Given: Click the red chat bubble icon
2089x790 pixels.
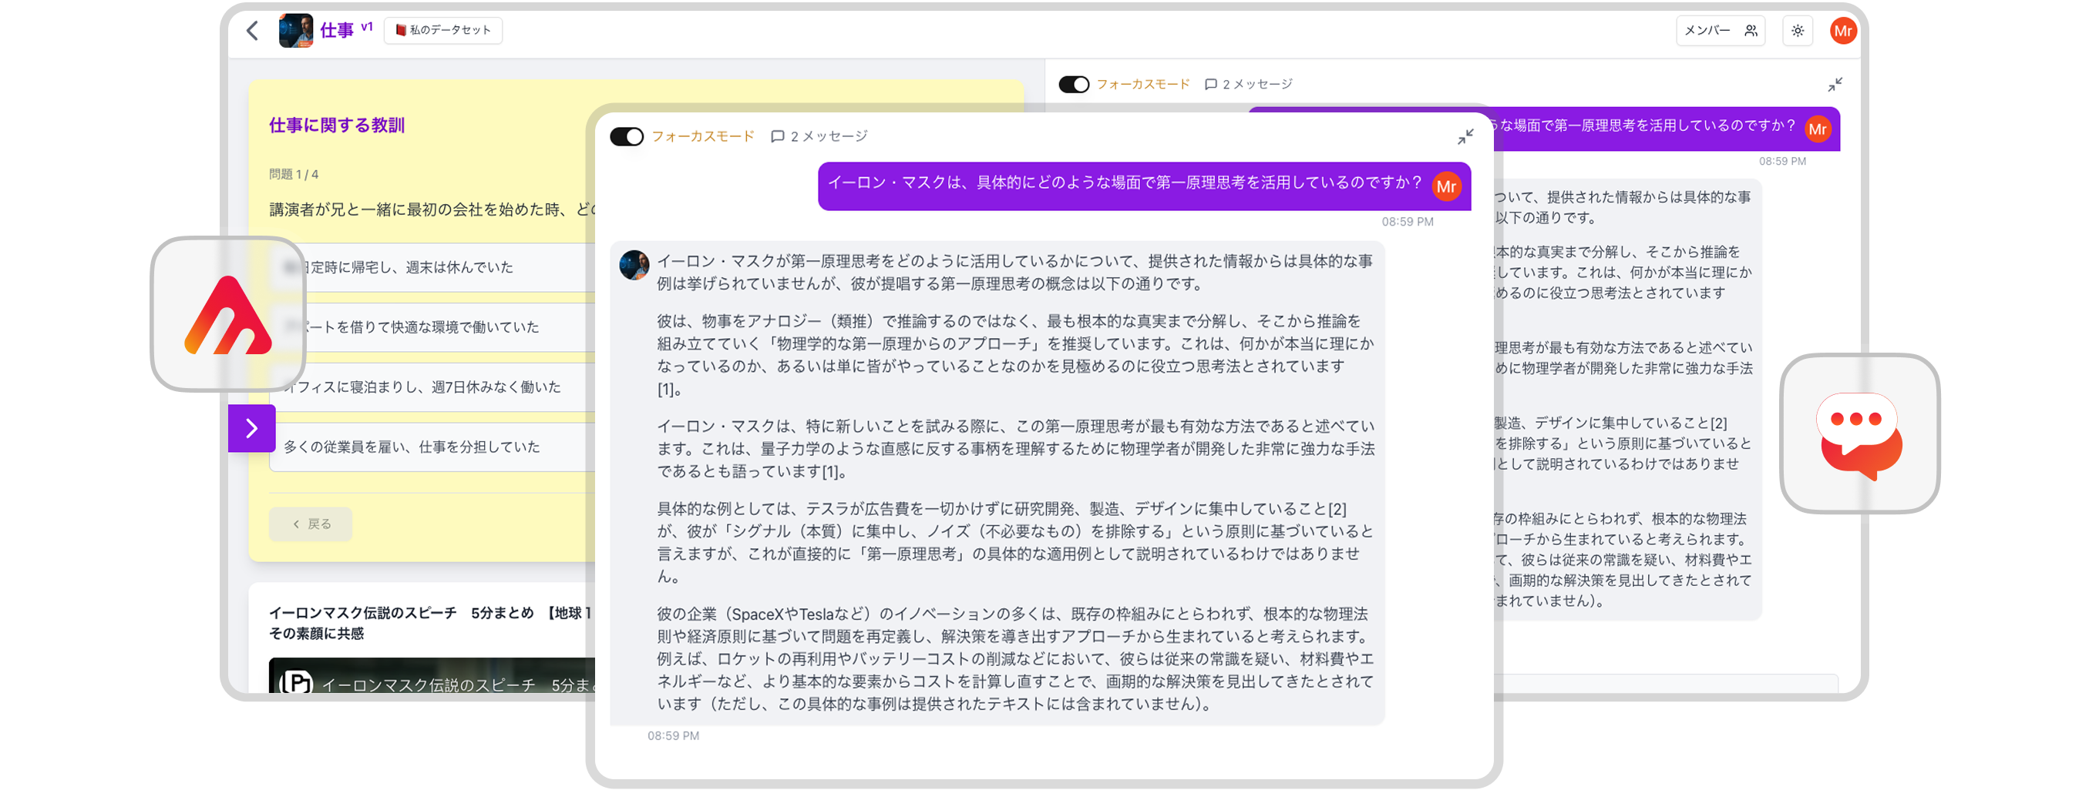Looking at the screenshot, I should click(x=1859, y=433).
